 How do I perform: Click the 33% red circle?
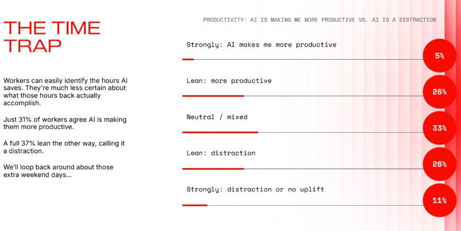point(439,128)
